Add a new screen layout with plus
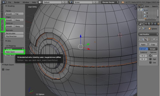The image size is (160, 96). point(63,2)
